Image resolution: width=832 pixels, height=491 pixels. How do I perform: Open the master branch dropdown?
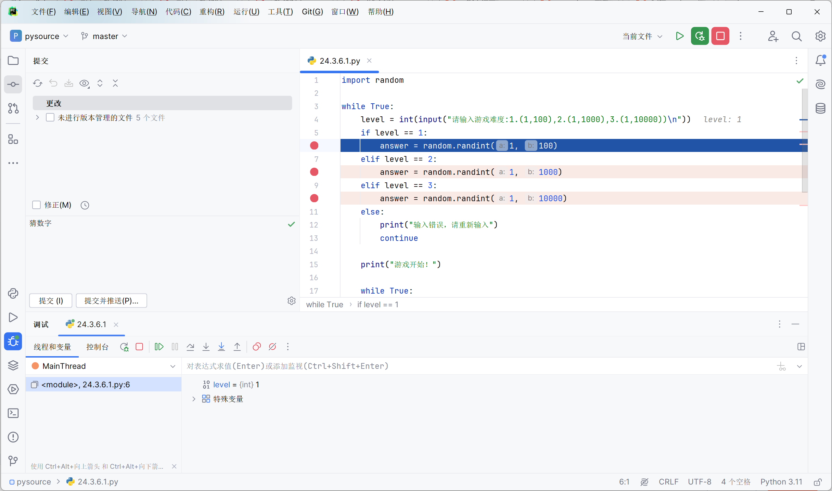click(104, 36)
